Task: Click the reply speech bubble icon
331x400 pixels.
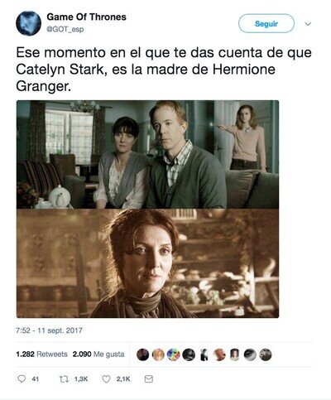Action: (x=22, y=379)
